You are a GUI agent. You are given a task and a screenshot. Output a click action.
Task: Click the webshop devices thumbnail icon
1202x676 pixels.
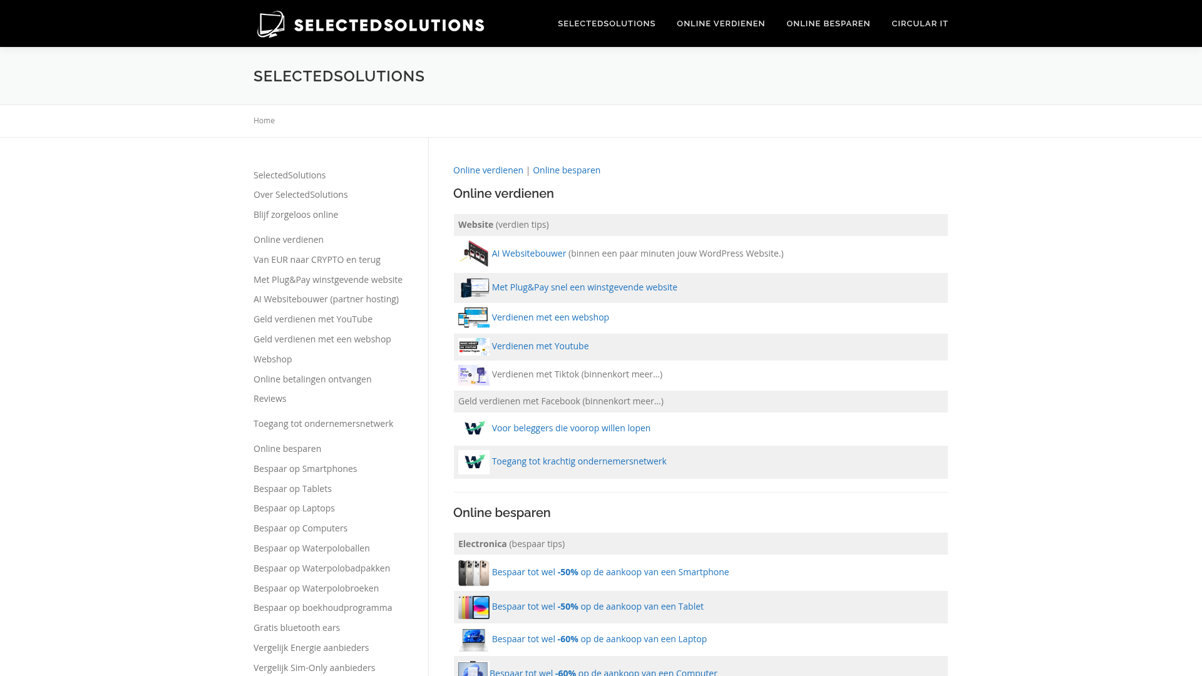click(474, 318)
